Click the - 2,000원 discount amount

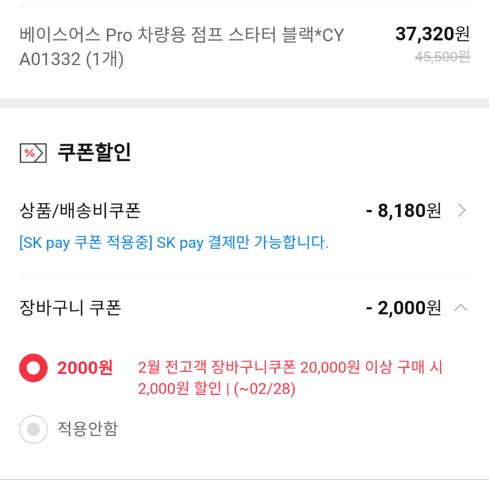tap(403, 308)
